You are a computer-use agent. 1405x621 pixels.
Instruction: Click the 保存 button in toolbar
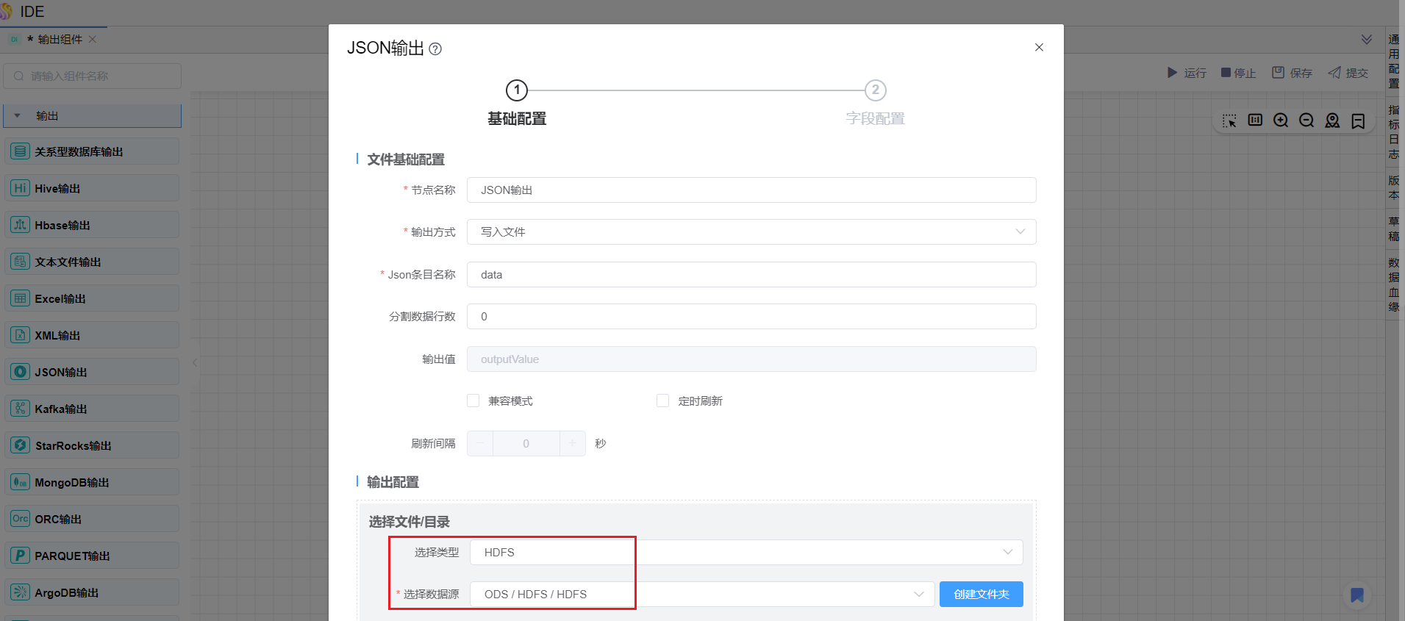point(1293,73)
